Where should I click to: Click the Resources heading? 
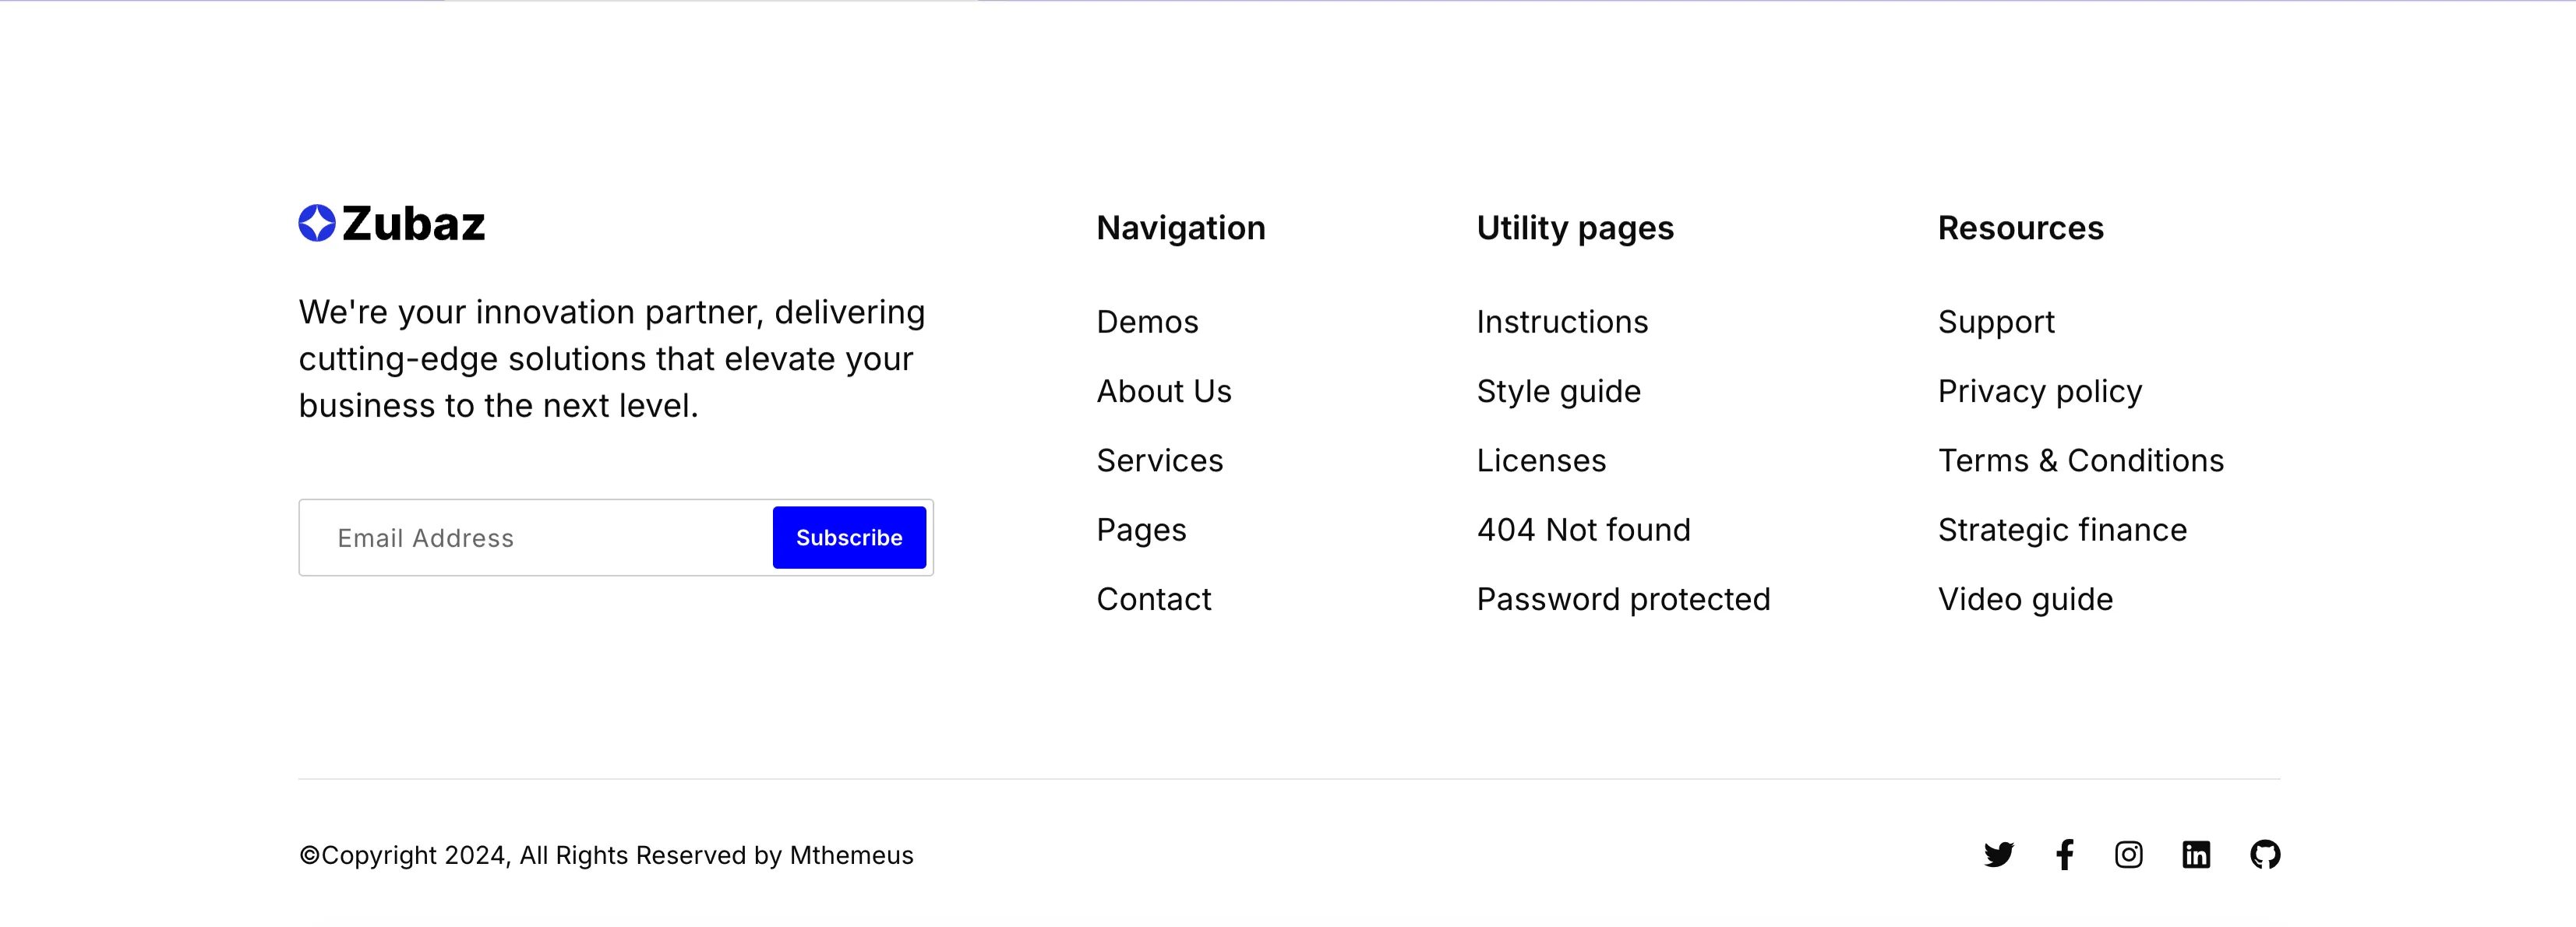(x=2020, y=229)
